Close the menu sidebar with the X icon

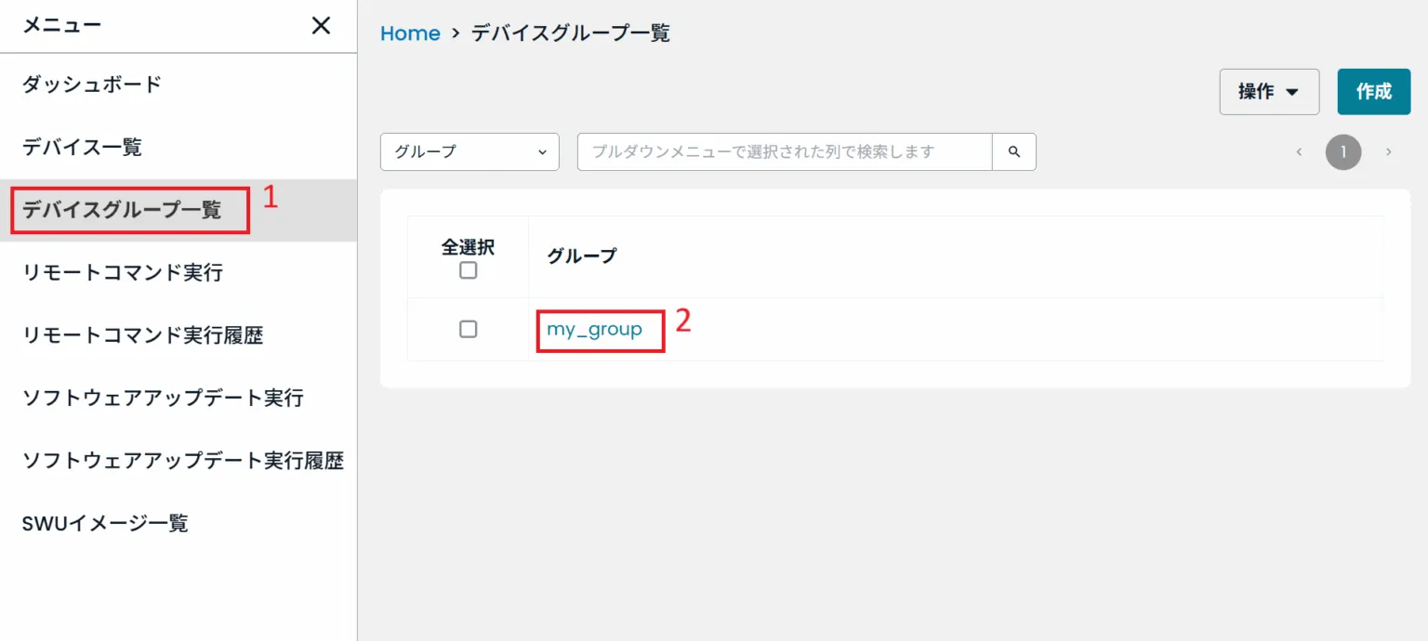tap(320, 26)
